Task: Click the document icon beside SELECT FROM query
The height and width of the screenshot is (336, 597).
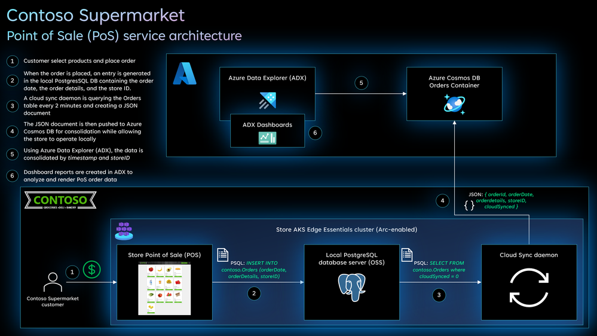Action: (x=407, y=255)
